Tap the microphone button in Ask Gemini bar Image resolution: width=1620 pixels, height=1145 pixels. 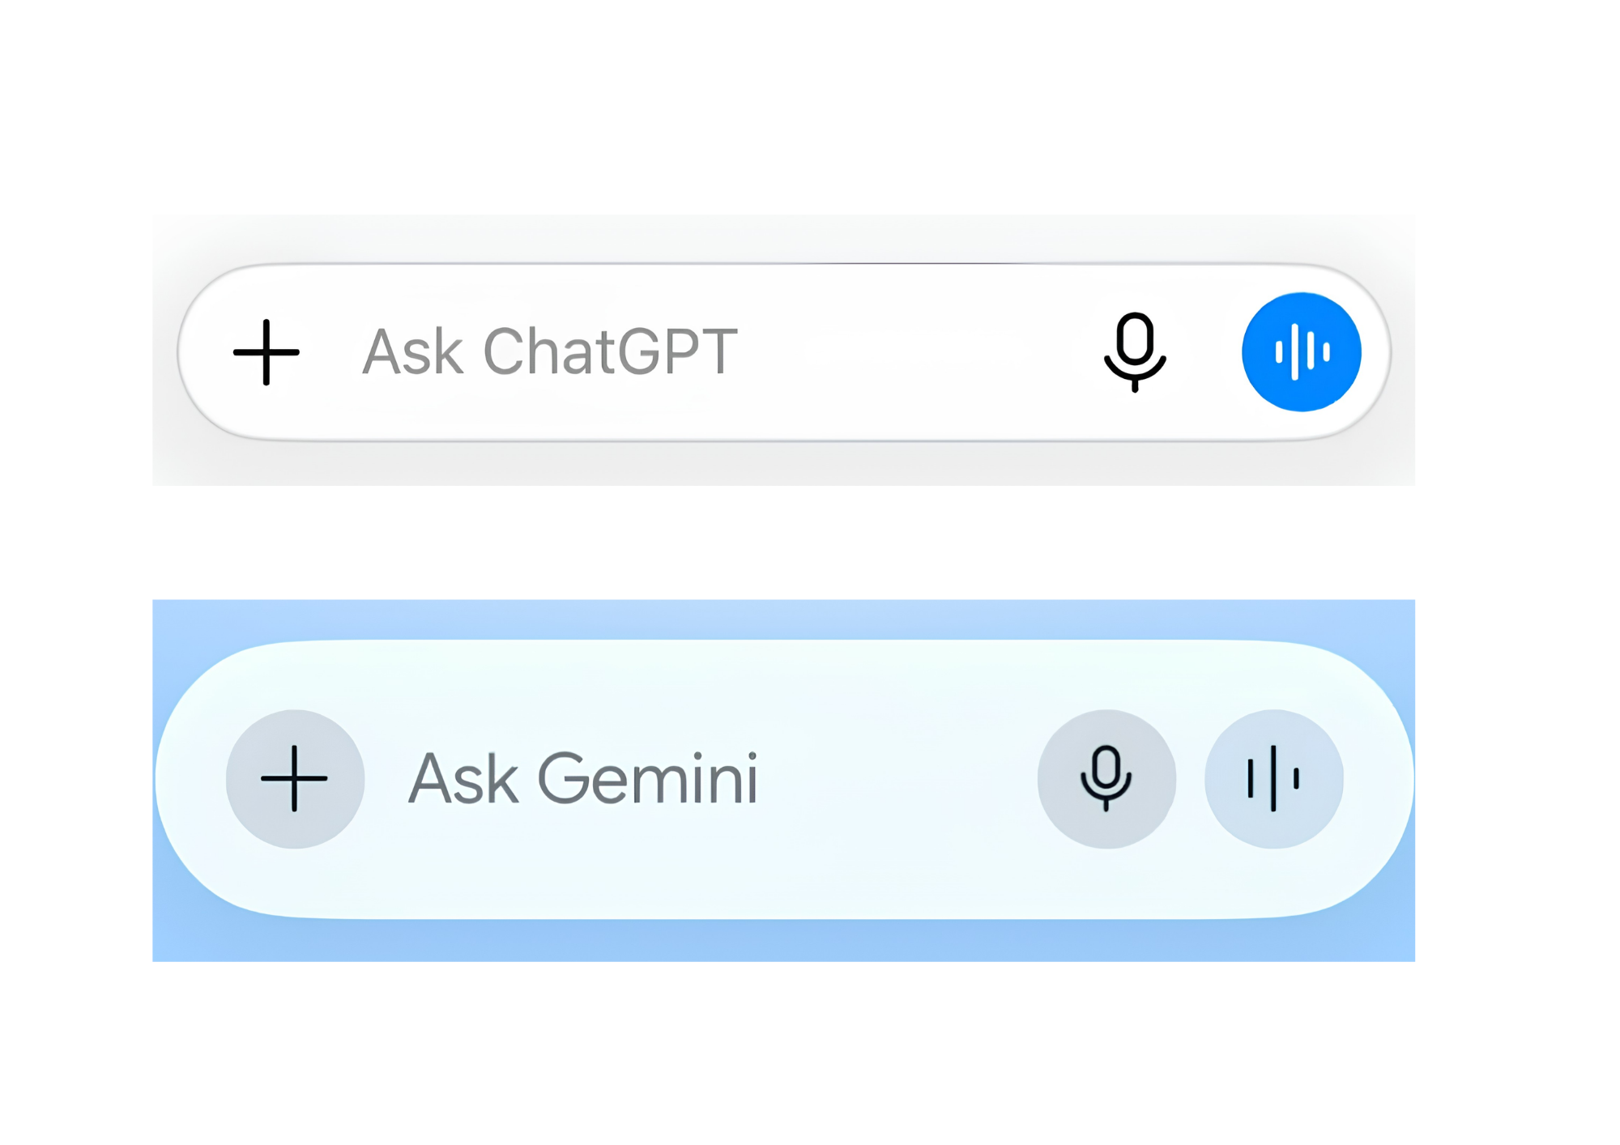coord(1106,779)
